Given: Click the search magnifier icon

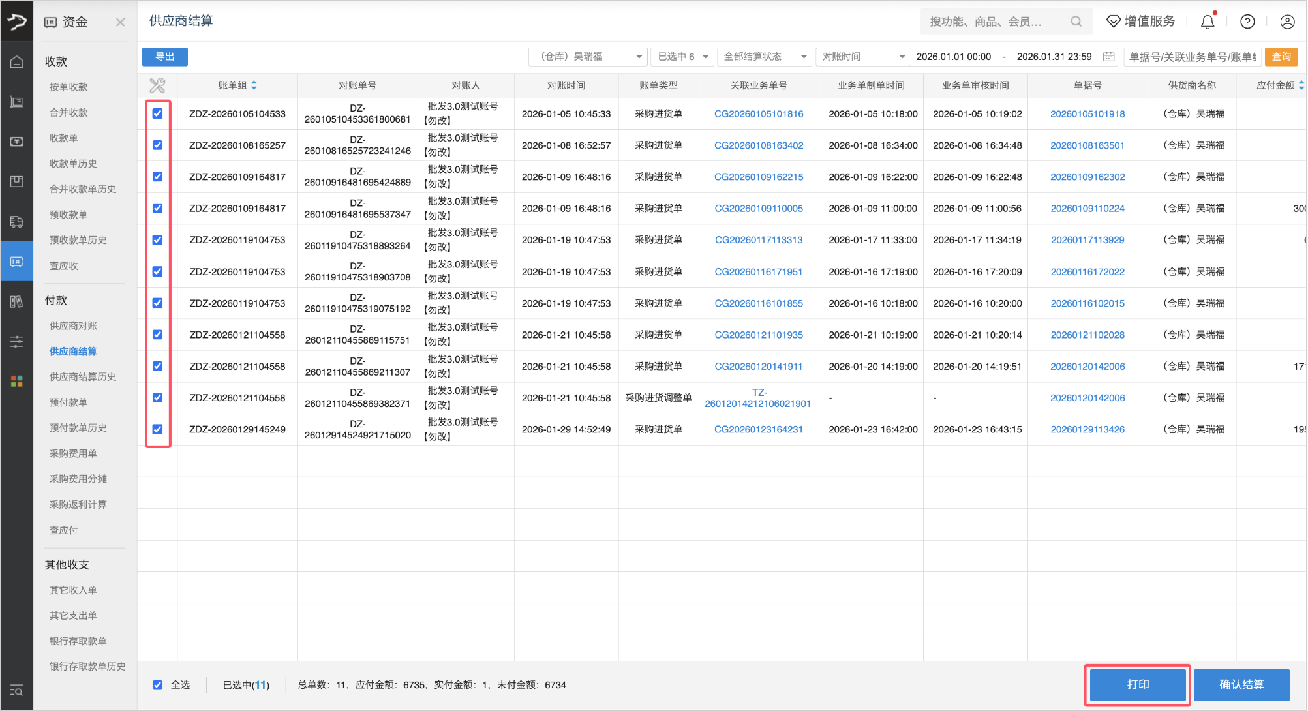Looking at the screenshot, I should (1076, 22).
